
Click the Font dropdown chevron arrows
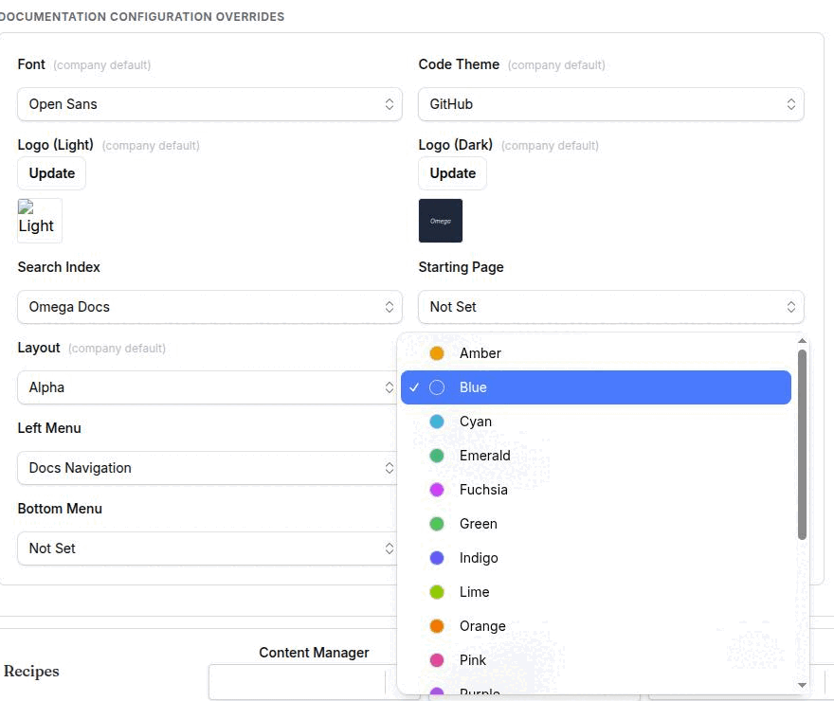coord(390,104)
